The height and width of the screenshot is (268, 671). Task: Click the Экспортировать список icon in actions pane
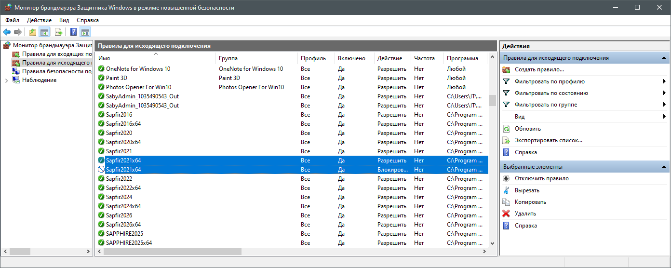(506, 140)
